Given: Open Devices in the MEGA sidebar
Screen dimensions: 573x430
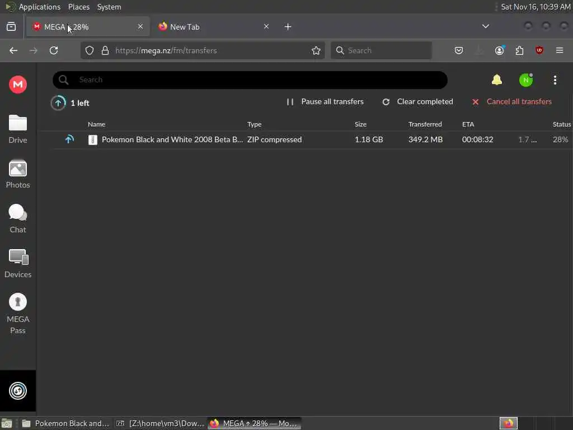Looking at the screenshot, I should (18, 263).
